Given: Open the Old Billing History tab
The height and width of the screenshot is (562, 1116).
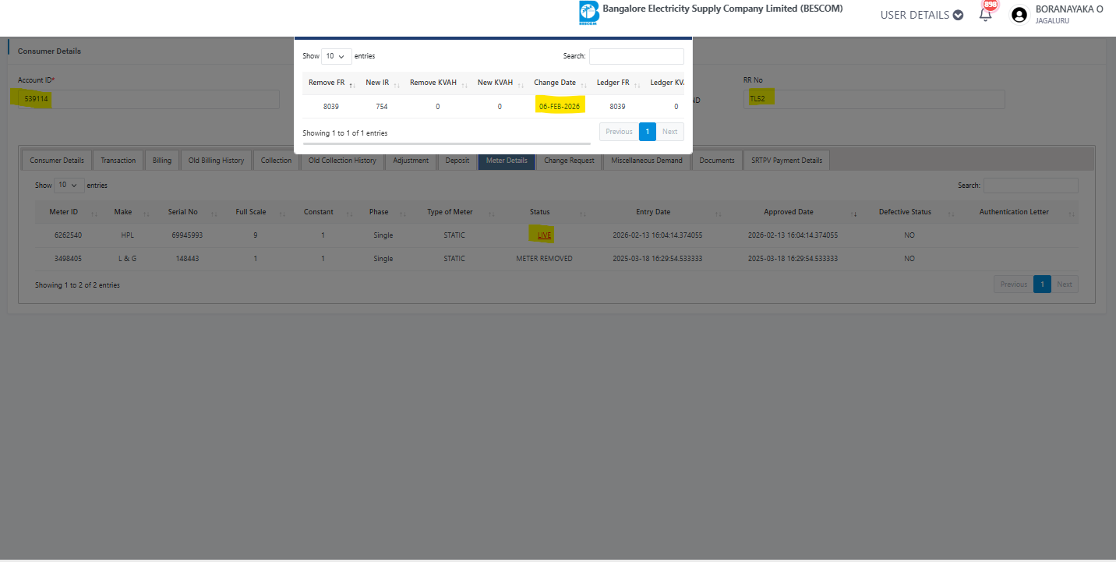Looking at the screenshot, I should coord(216,161).
